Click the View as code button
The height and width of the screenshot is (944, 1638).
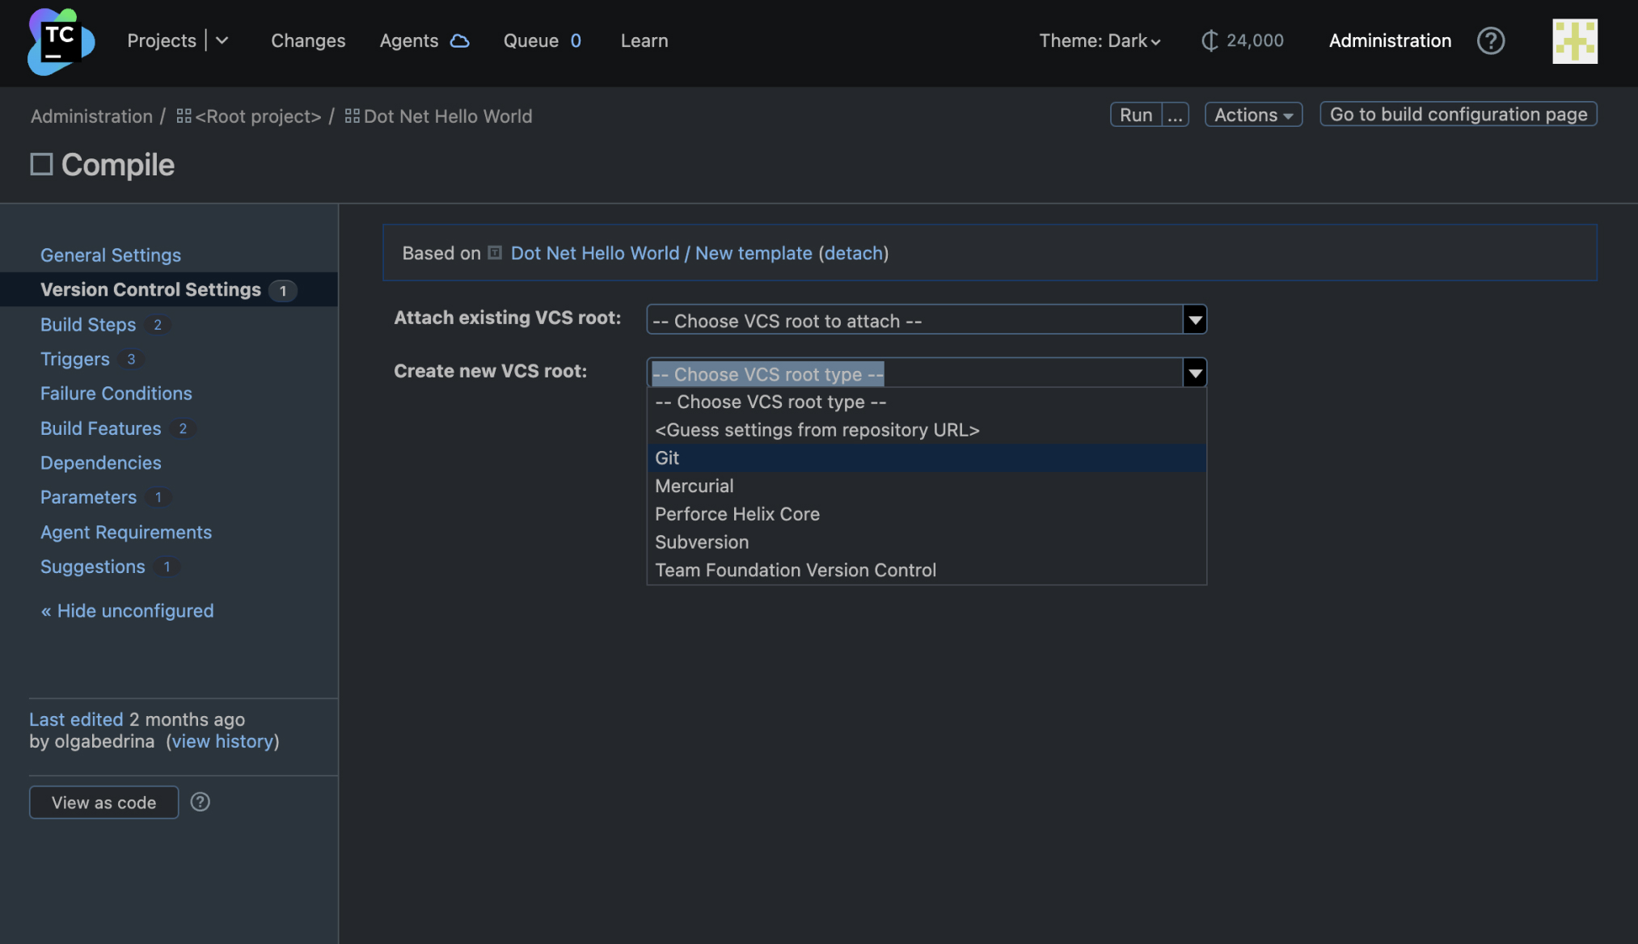pyautogui.click(x=103, y=801)
